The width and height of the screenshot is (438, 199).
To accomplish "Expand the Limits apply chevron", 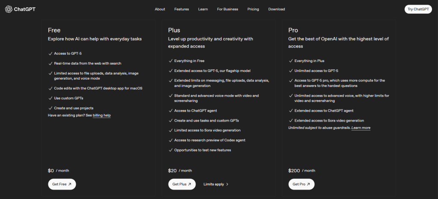I will (x=227, y=184).
